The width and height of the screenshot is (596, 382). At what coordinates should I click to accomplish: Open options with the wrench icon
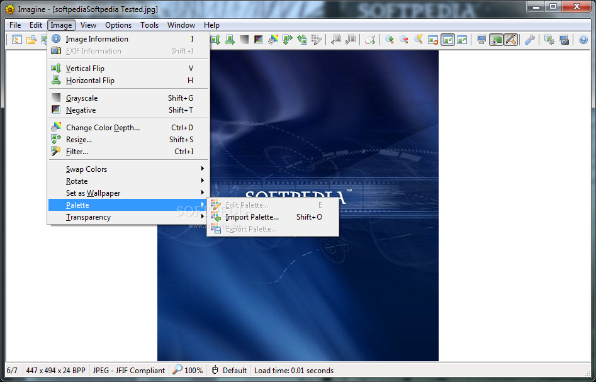(530, 40)
